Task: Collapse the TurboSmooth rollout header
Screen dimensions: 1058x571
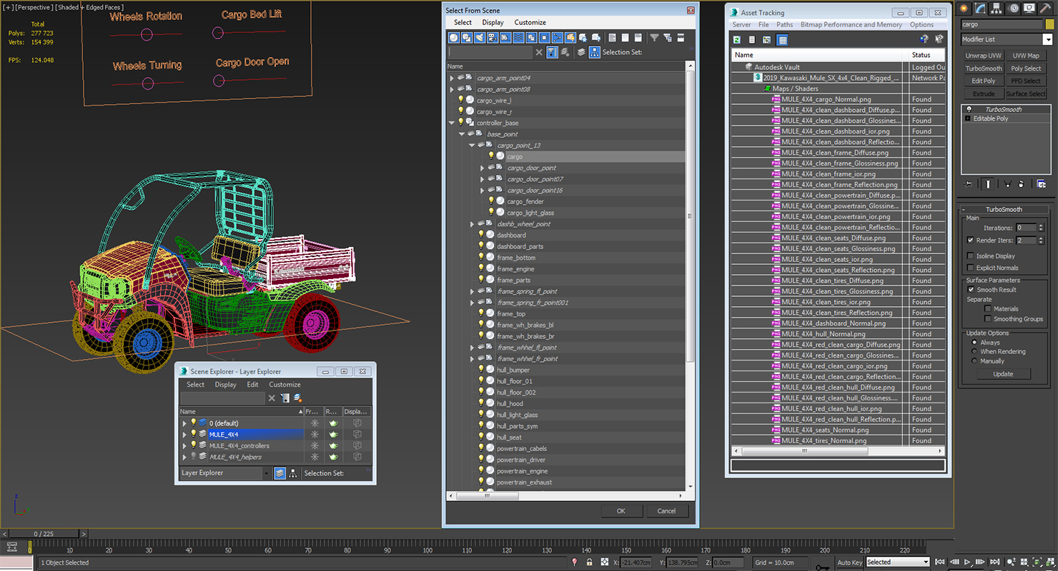Action: click(1004, 210)
